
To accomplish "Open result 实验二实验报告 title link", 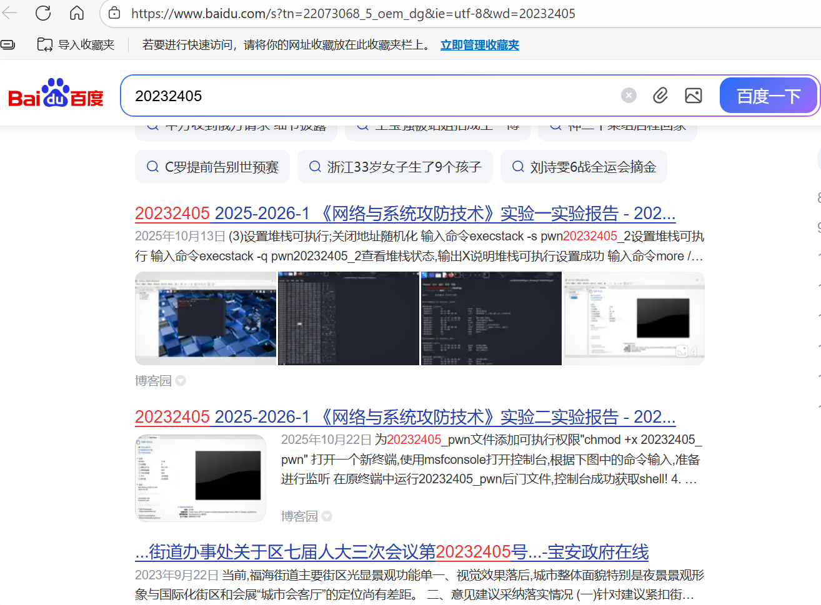I will (x=405, y=417).
